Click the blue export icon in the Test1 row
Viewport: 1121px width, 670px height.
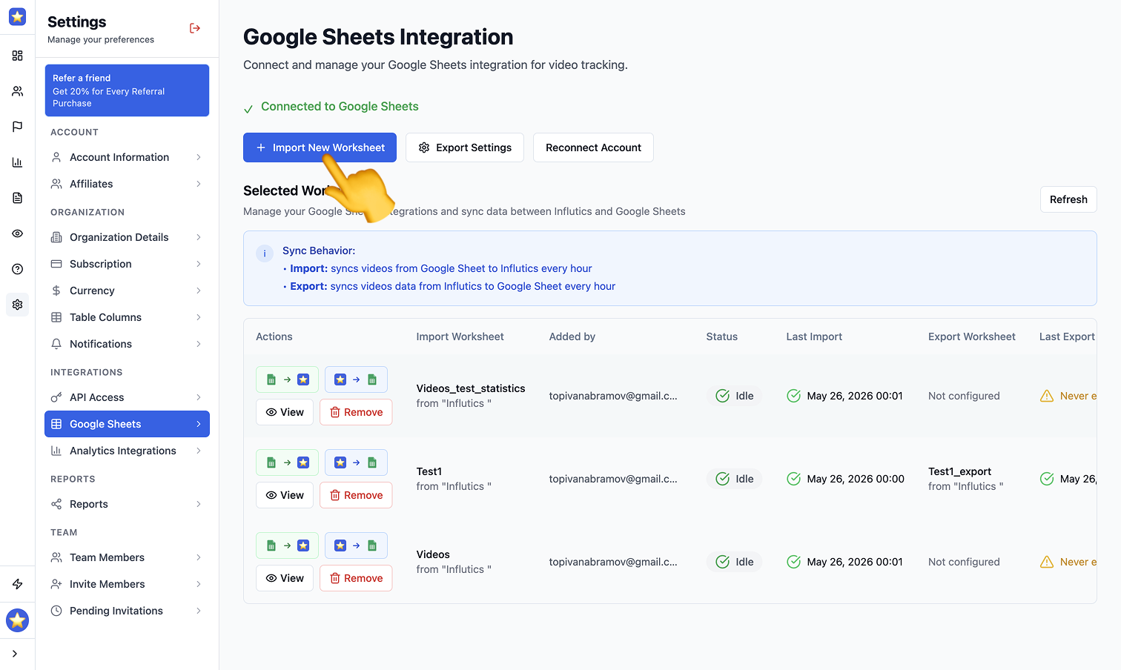(356, 462)
